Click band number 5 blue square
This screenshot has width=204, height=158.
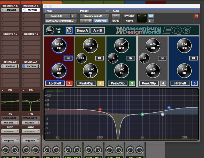click(x=194, y=83)
